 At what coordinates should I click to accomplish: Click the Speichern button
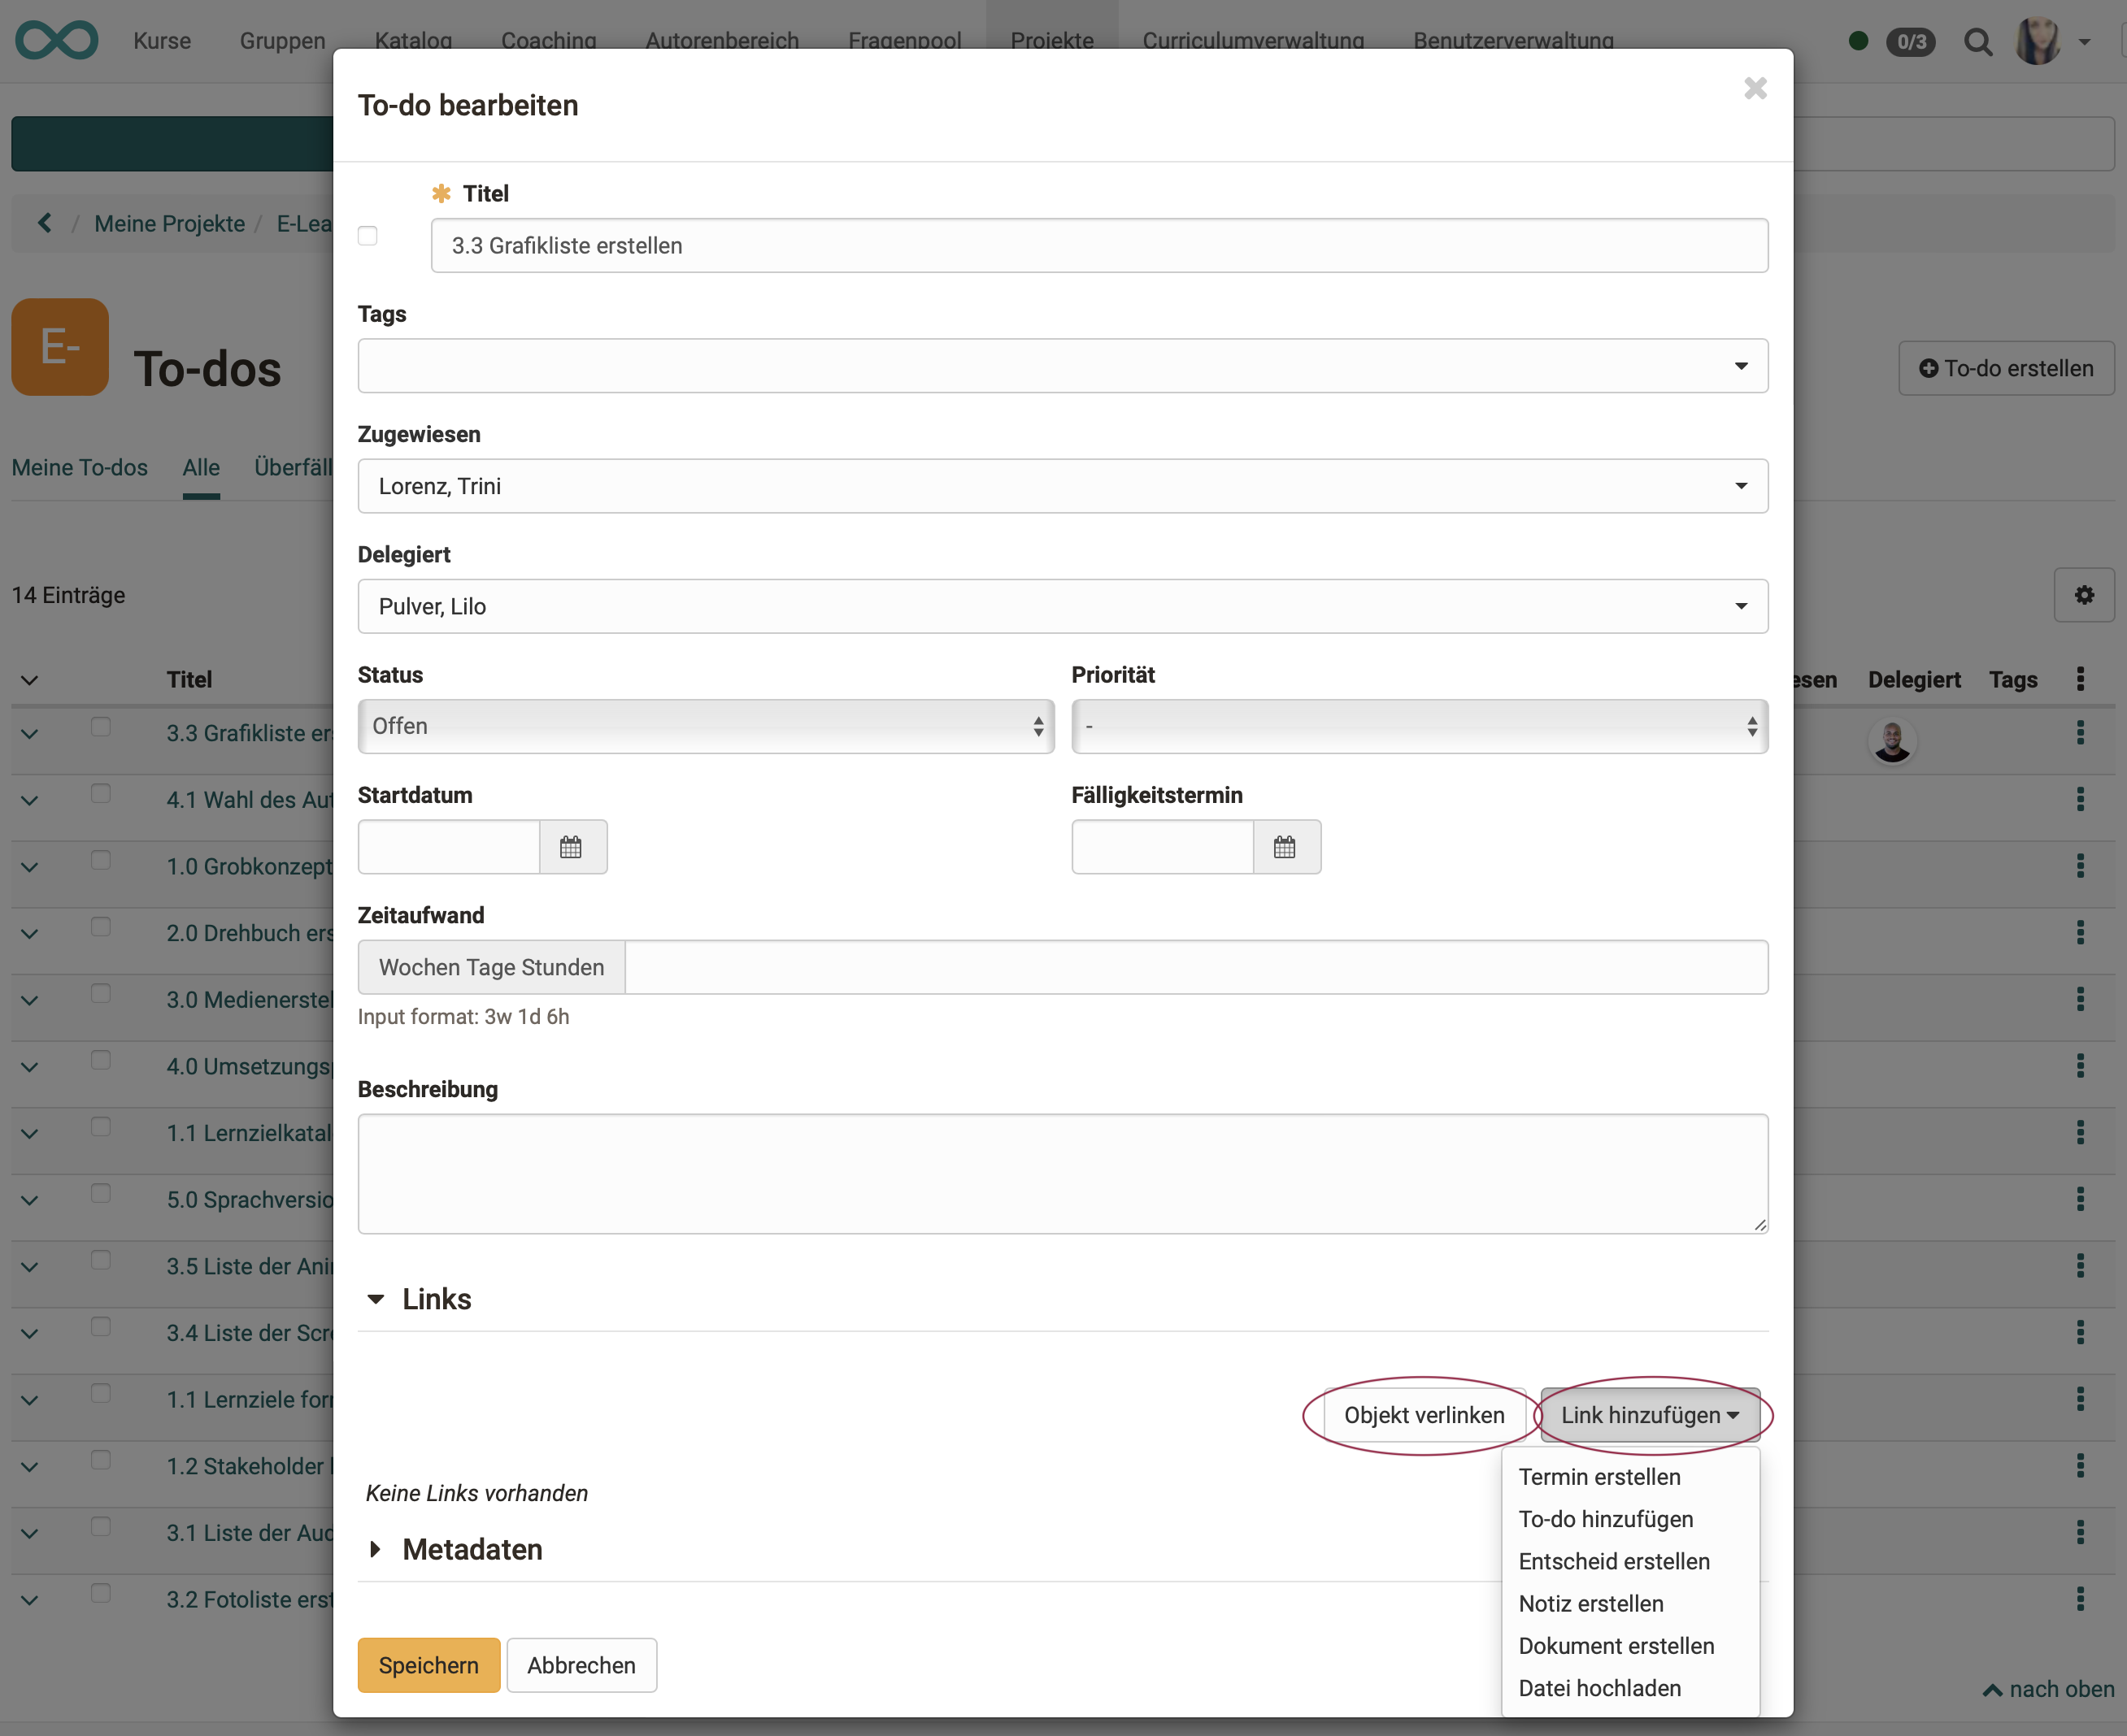(428, 1665)
